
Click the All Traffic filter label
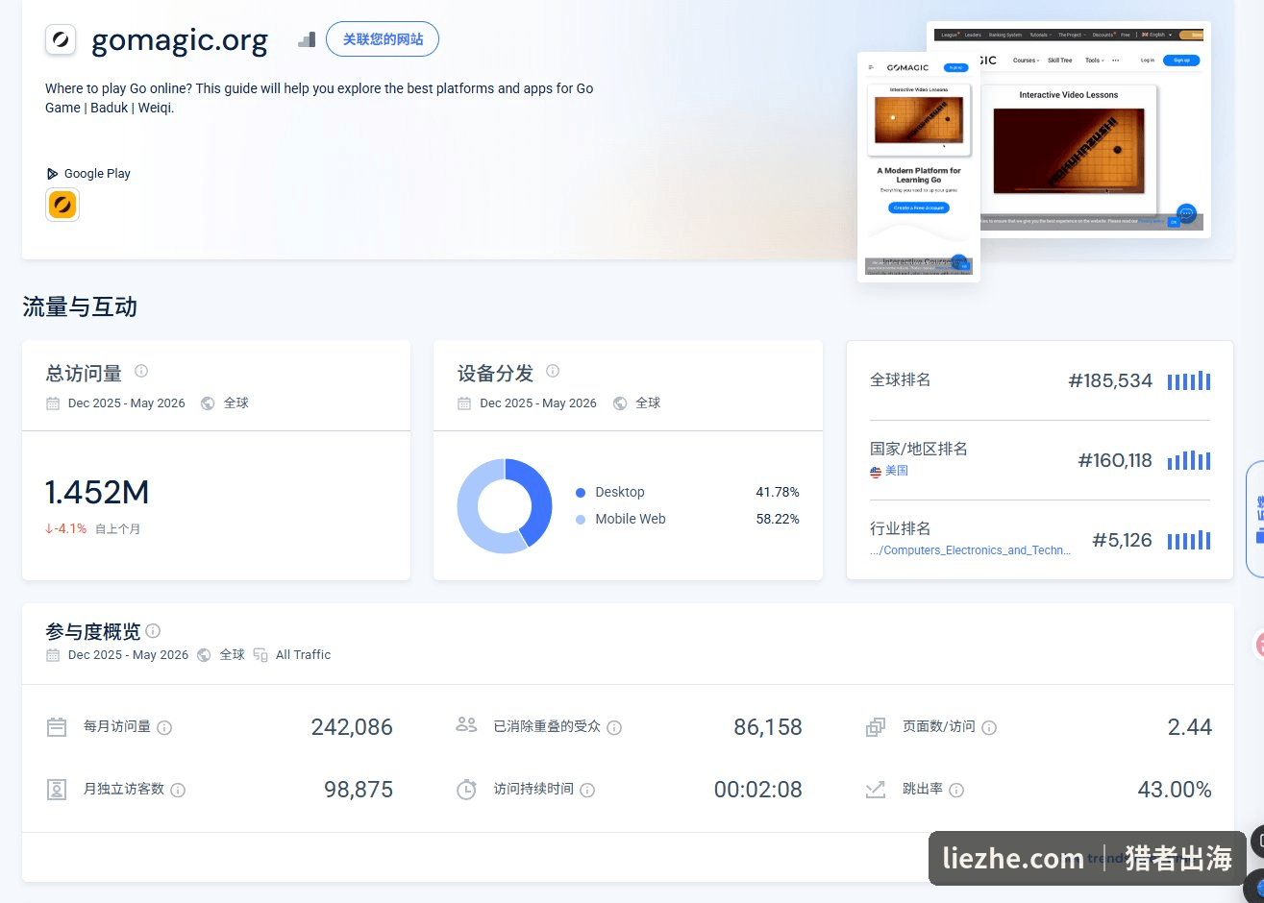[x=303, y=655]
